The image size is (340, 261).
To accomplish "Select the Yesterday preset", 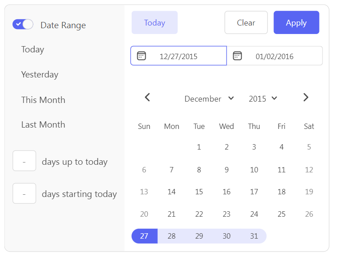I will [x=40, y=75].
